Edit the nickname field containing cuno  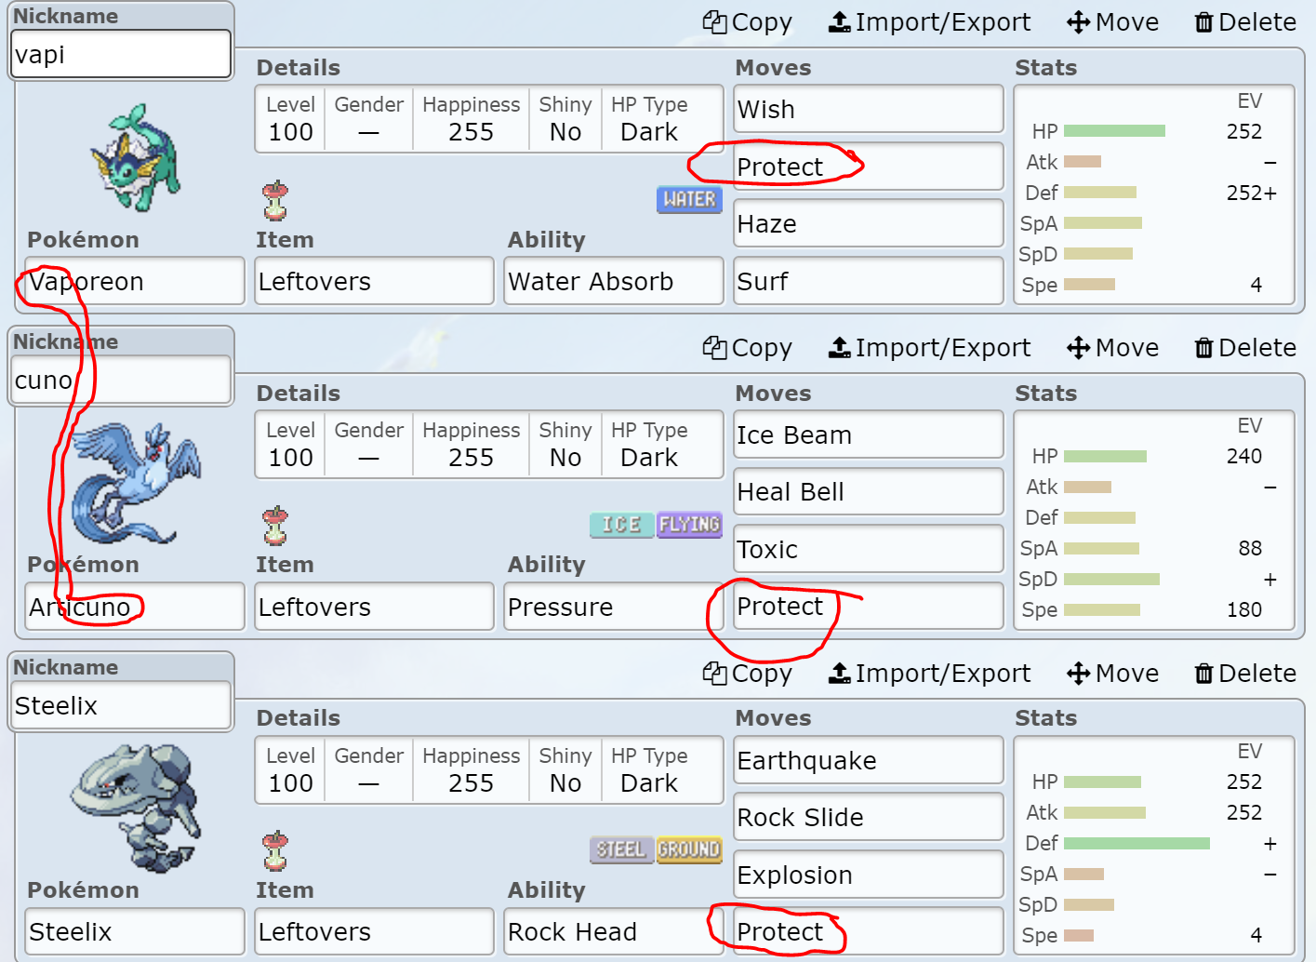point(121,380)
